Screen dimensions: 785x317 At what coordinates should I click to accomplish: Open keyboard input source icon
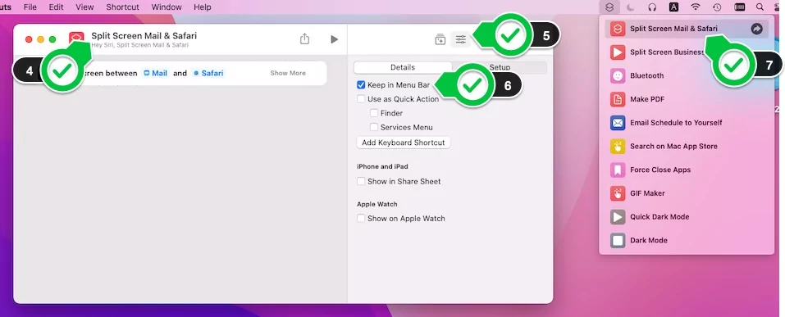tap(674, 7)
